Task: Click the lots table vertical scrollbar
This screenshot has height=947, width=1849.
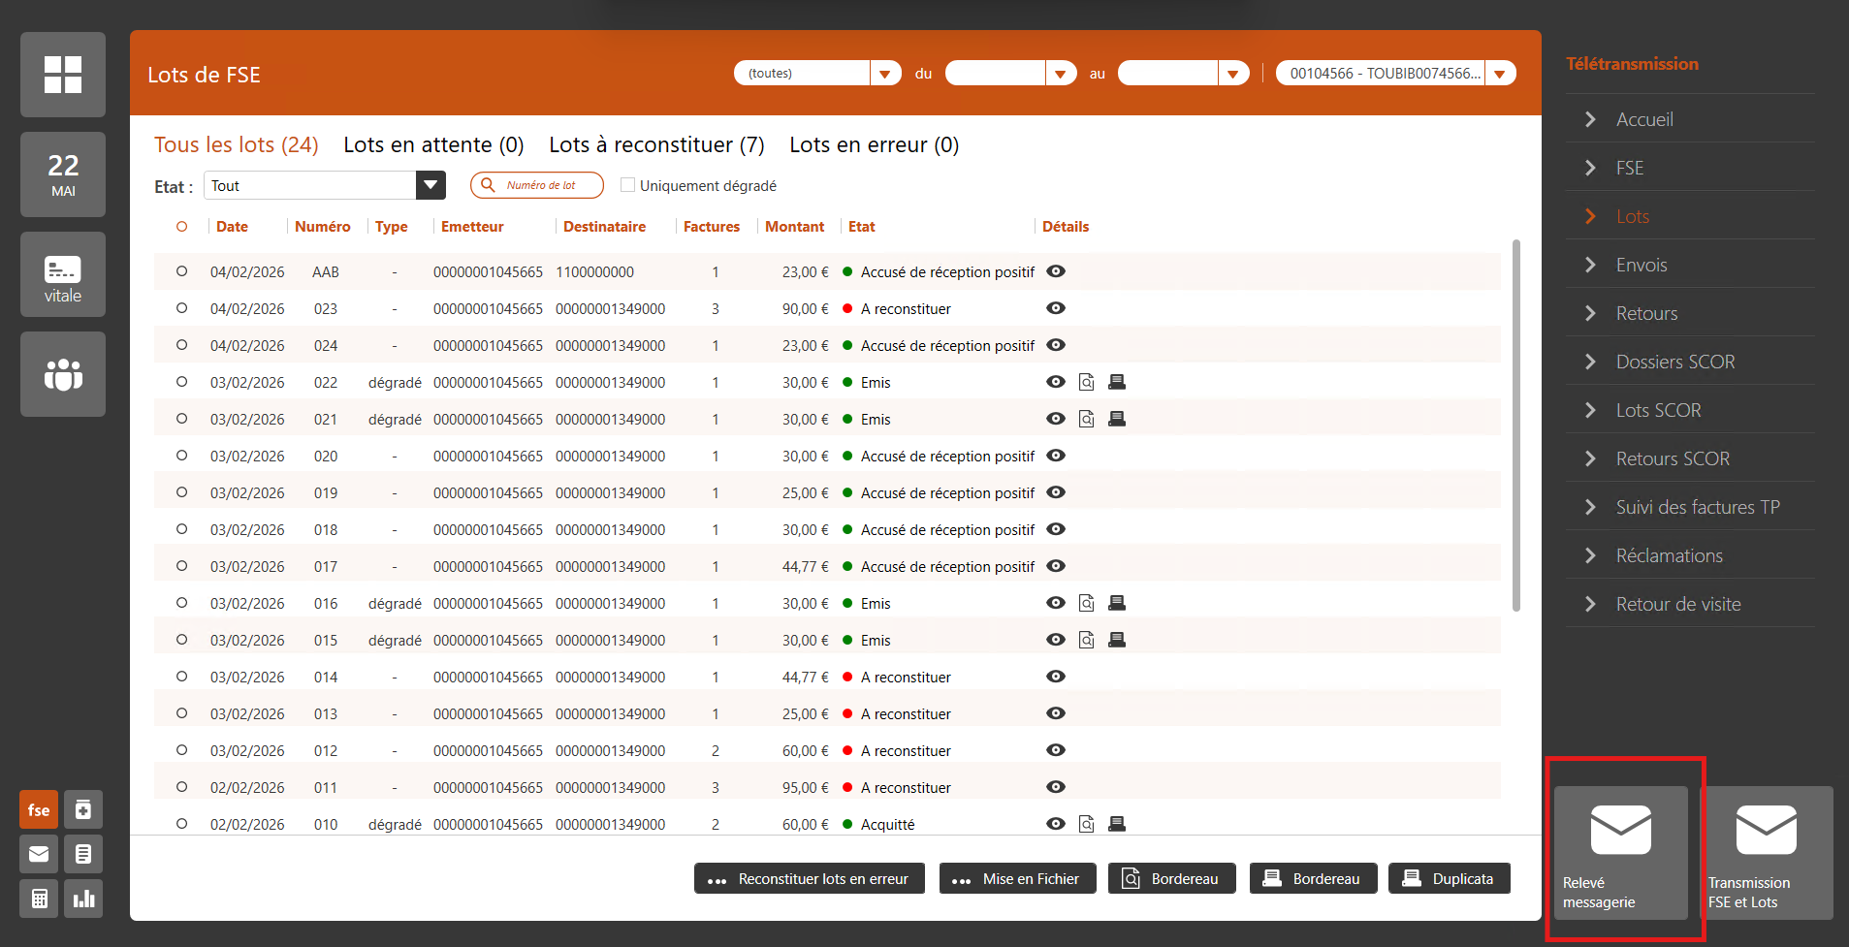Action: click(x=1515, y=425)
